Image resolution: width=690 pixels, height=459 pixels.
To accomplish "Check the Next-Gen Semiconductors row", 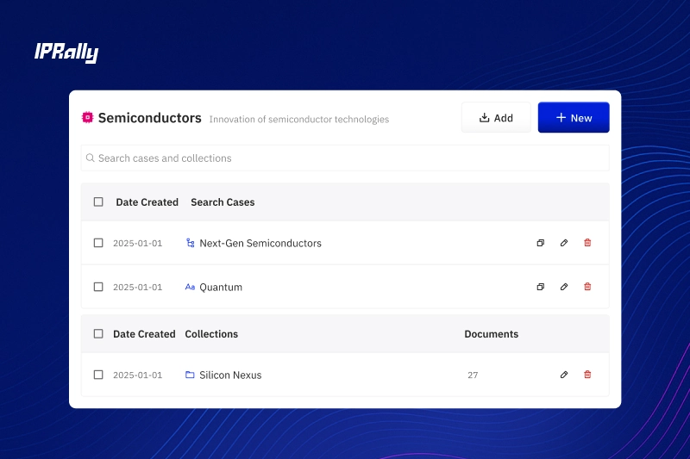I will [x=98, y=243].
